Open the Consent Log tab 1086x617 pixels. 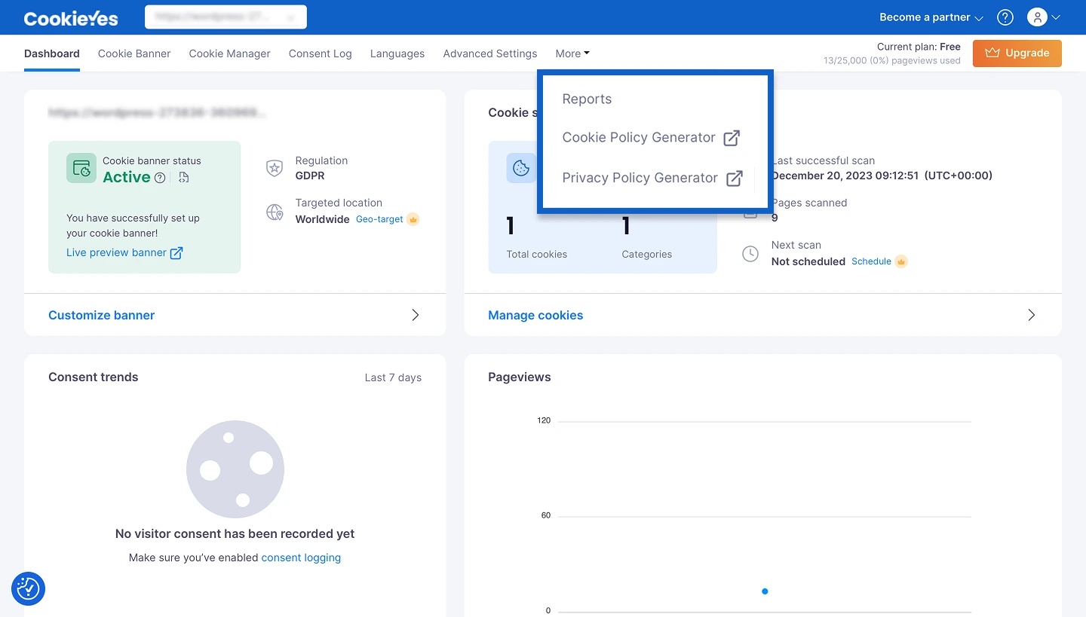[320, 53]
